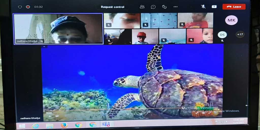Select the pale blue participant video tile
The height and width of the screenshot is (130, 260).
172,36
